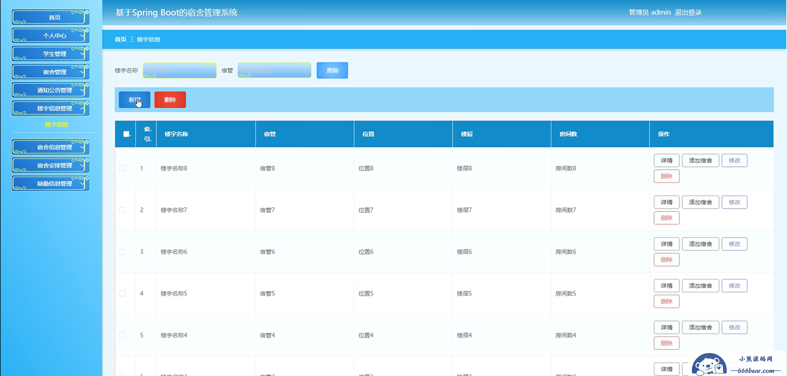Expand the 宿舍管理 sidebar menu

click(51, 72)
